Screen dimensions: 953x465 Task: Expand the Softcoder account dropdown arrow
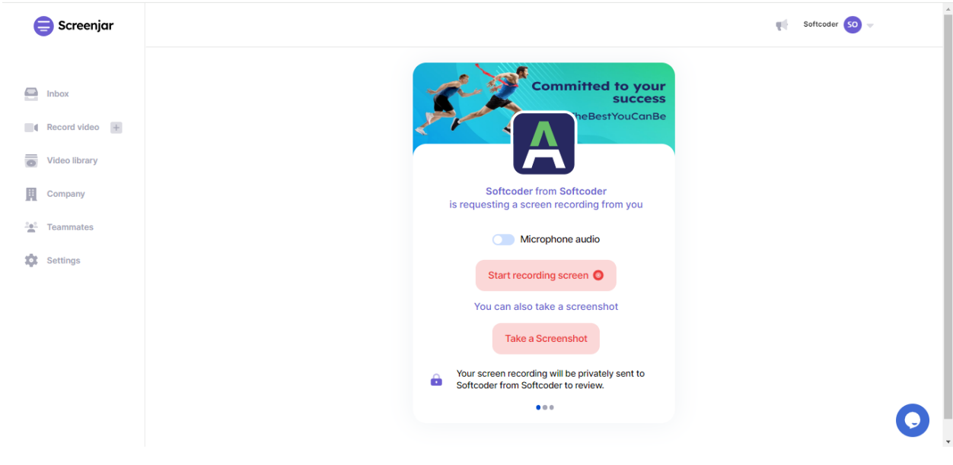[x=870, y=26]
